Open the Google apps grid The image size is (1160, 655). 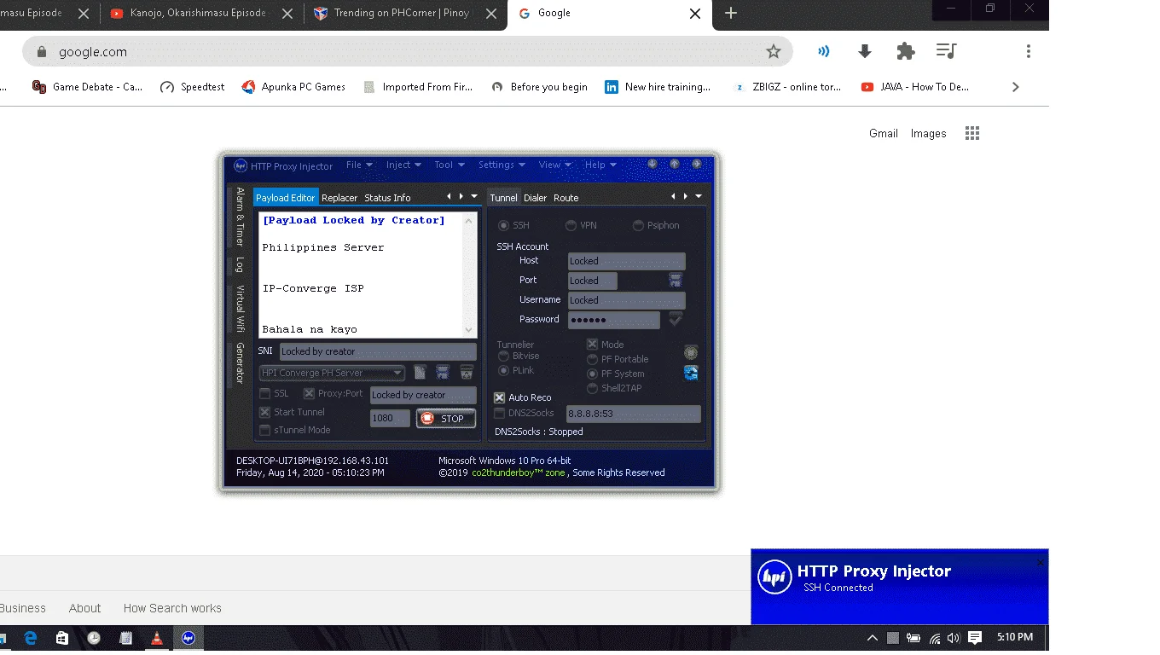pyautogui.click(x=972, y=133)
